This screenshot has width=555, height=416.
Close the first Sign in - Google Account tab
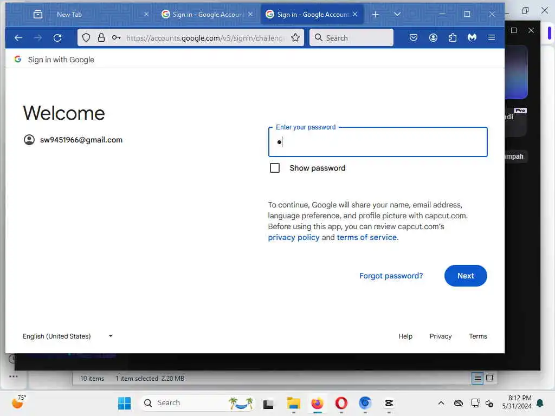pyautogui.click(x=250, y=14)
